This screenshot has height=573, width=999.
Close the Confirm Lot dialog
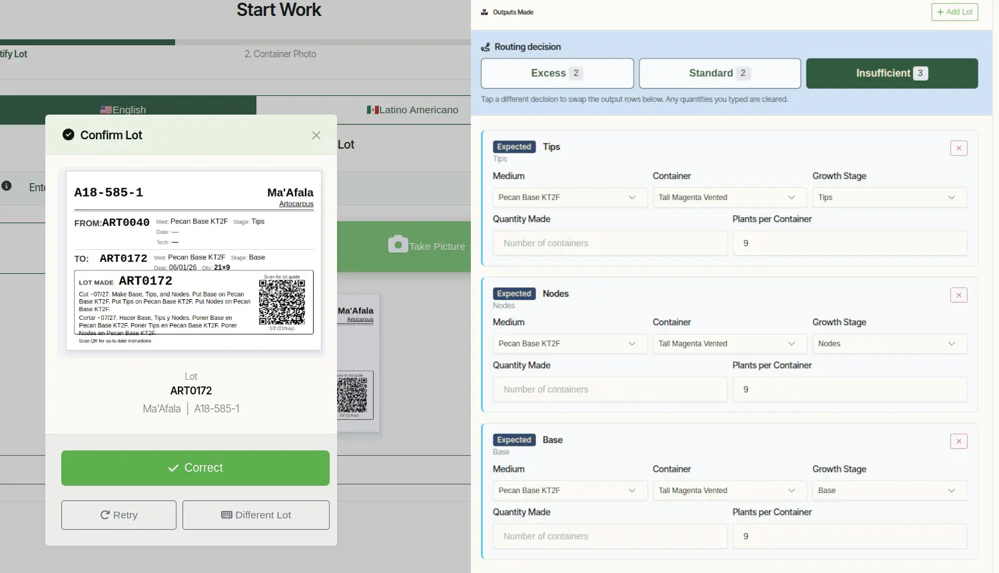[316, 135]
